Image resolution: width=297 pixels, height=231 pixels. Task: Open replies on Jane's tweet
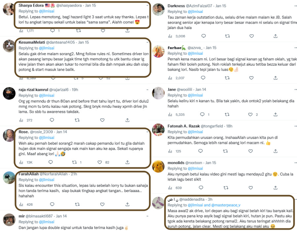pos(202,115)
